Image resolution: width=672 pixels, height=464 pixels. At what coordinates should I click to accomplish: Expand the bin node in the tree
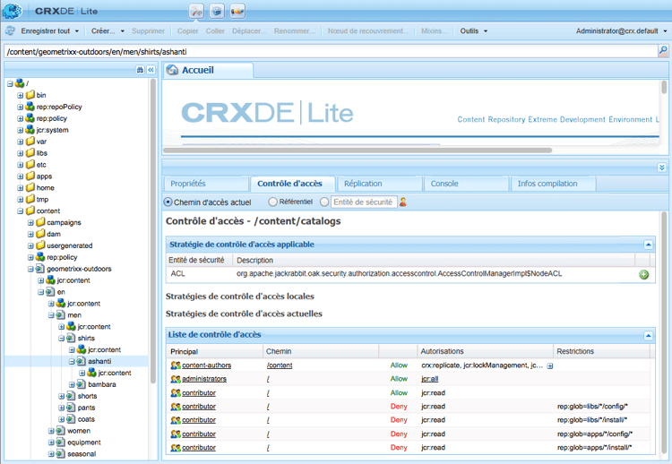tap(20, 95)
